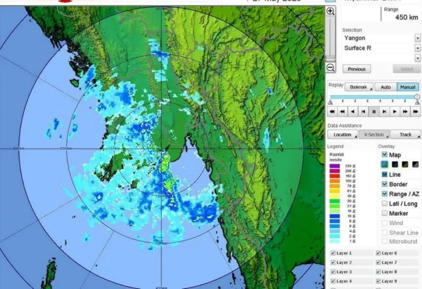Viewport: 422px width, 289px height.
Task: Click the replay slider round handle
Action: pos(417,96)
